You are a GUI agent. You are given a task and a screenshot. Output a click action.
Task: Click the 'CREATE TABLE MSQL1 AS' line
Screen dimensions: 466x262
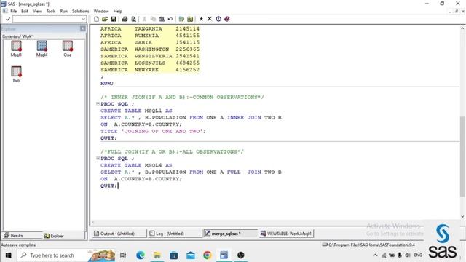pos(136,111)
